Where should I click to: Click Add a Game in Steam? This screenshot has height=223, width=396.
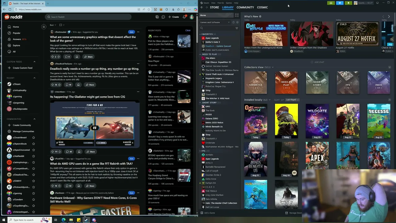(x=208, y=213)
